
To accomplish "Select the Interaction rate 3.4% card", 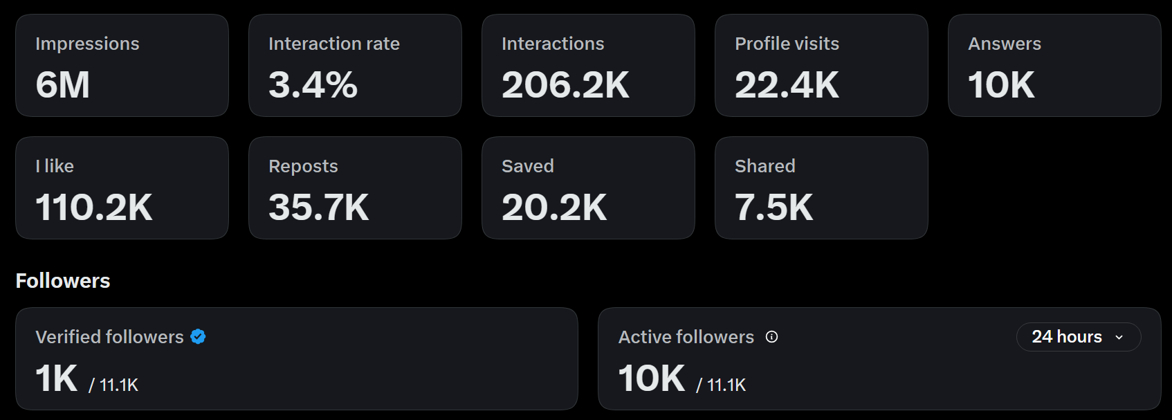I will pyautogui.click(x=355, y=66).
